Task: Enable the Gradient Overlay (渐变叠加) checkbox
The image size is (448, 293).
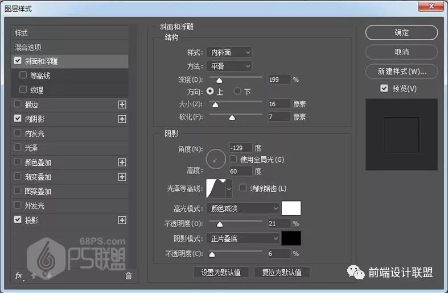Action: tap(18, 176)
